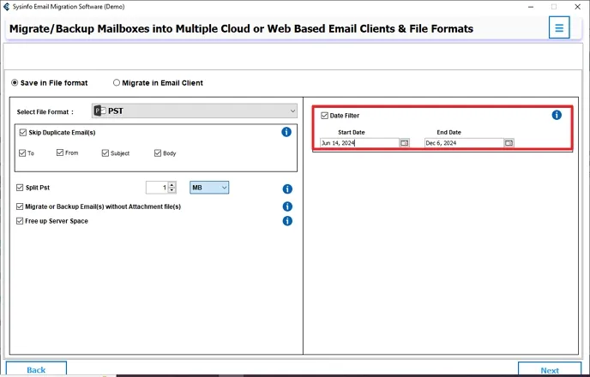This screenshot has height=377, width=590.
Task: Click the split size number field
Action: 157,188
